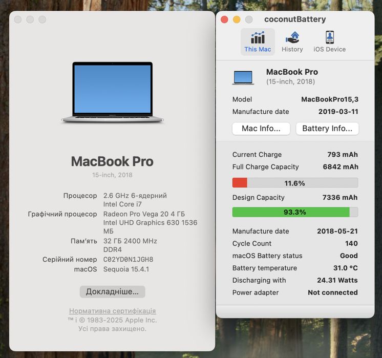Click the Докладніше... button in About window
This screenshot has width=382, height=358.
[112, 291]
